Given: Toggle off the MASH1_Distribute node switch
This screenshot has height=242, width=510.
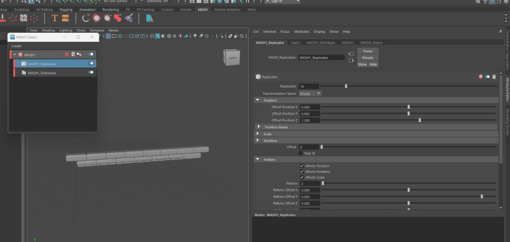Looking at the screenshot, I should pos(91,73).
